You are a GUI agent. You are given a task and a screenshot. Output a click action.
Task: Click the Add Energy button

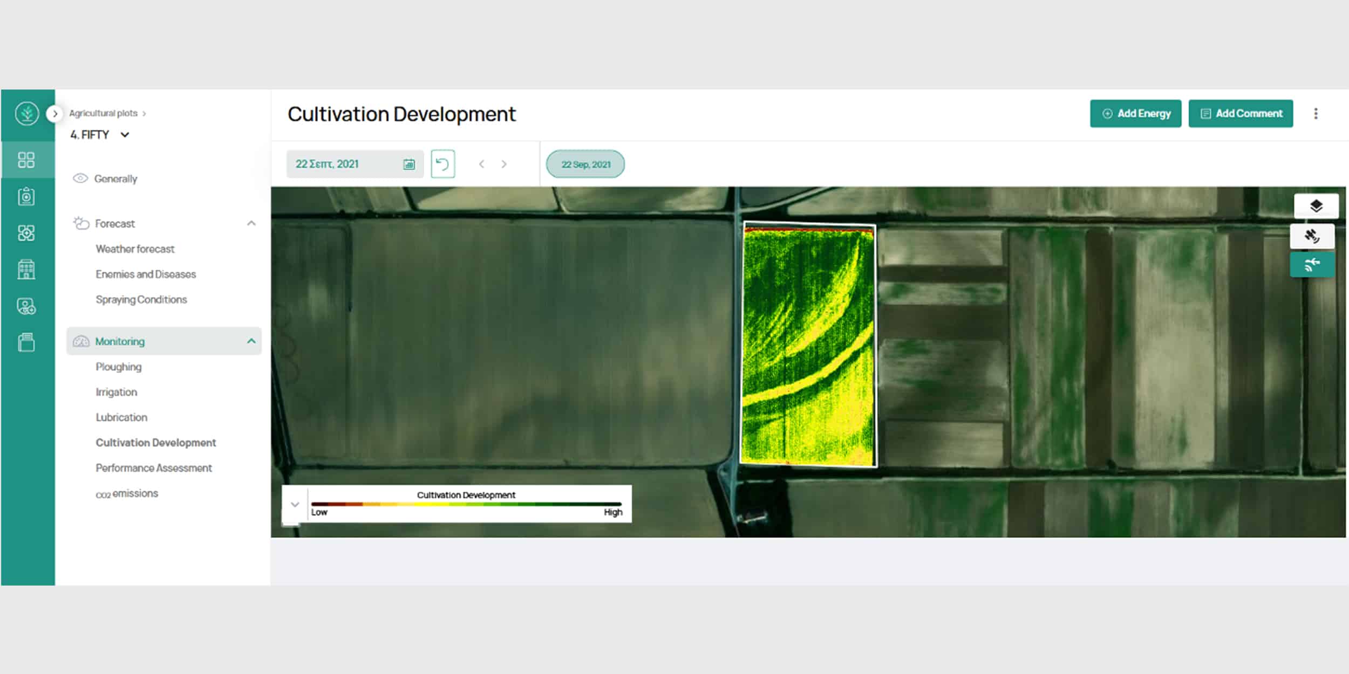1135,114
